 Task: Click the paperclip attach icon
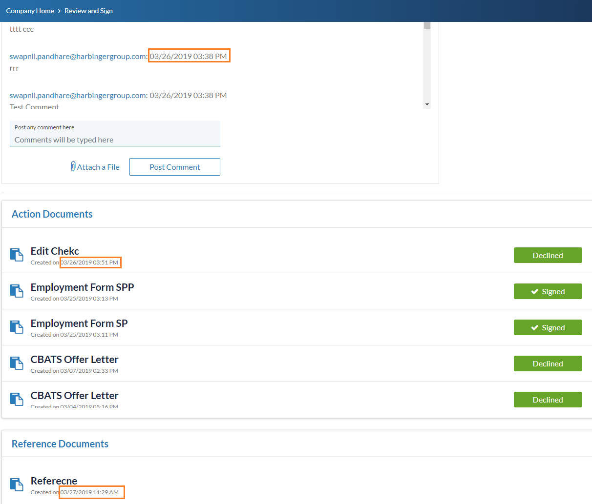pos(73,167)
